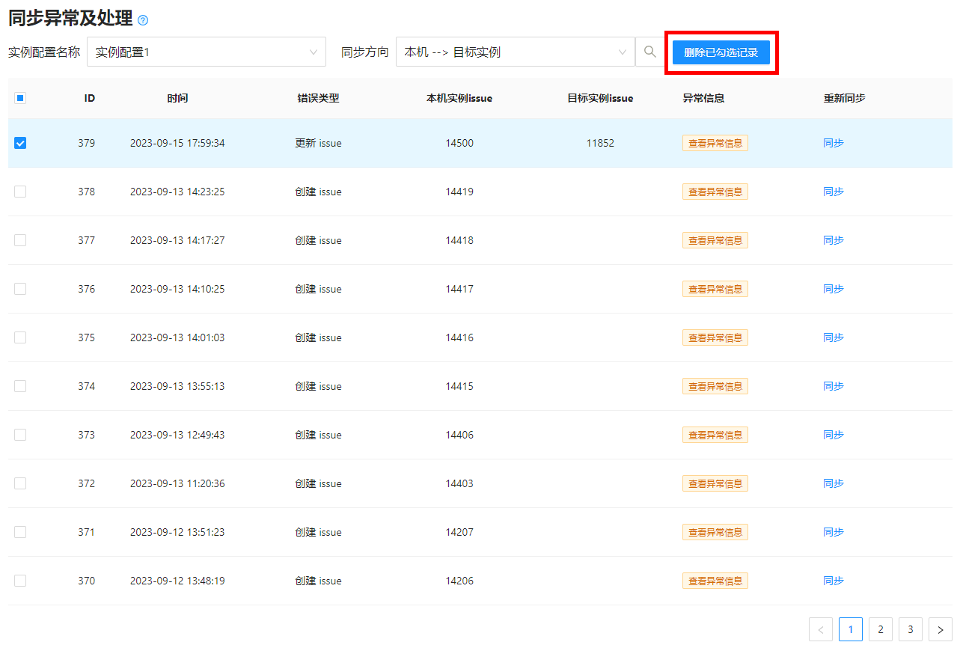
Task: Go to next page arrow
Action: pyautogui.click(x=940, y=629)
